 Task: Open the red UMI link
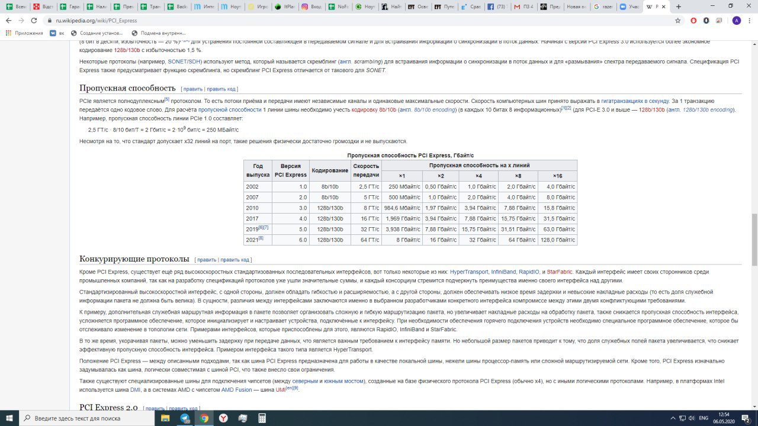pos(281,390)
